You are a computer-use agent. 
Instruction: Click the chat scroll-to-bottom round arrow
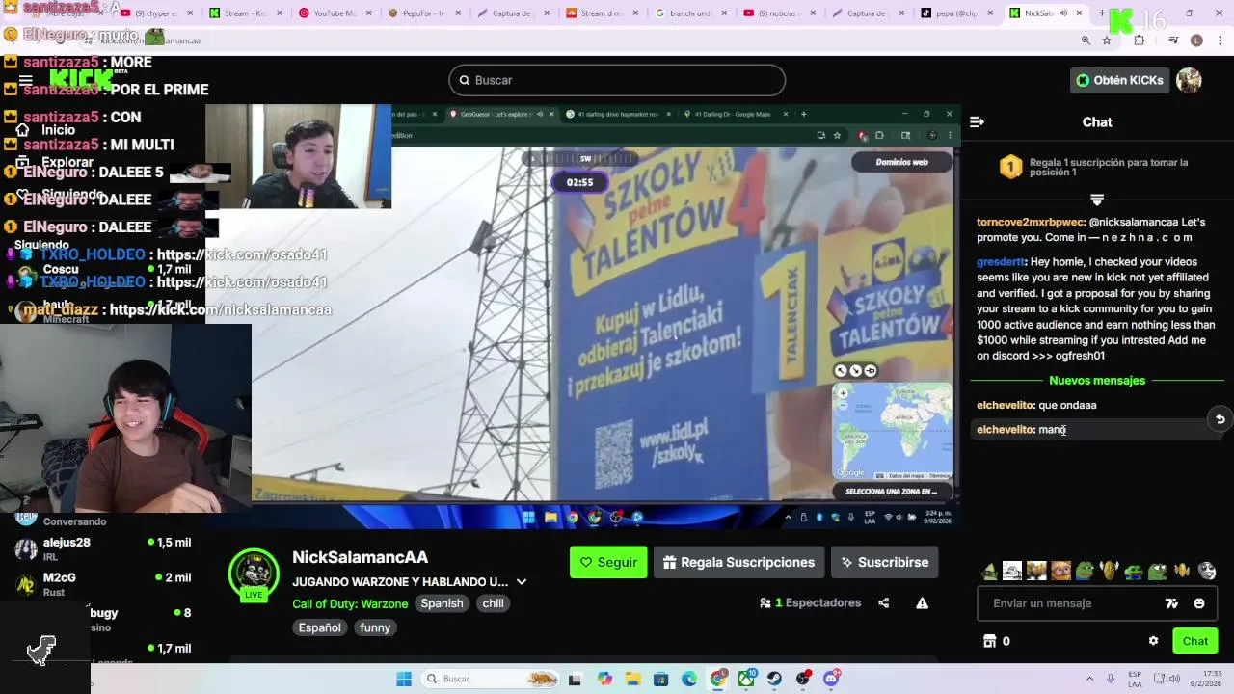[x=1220, y=419]
